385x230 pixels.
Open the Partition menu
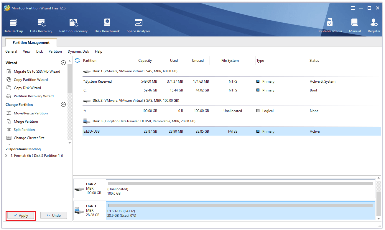[x=55, y=51]
